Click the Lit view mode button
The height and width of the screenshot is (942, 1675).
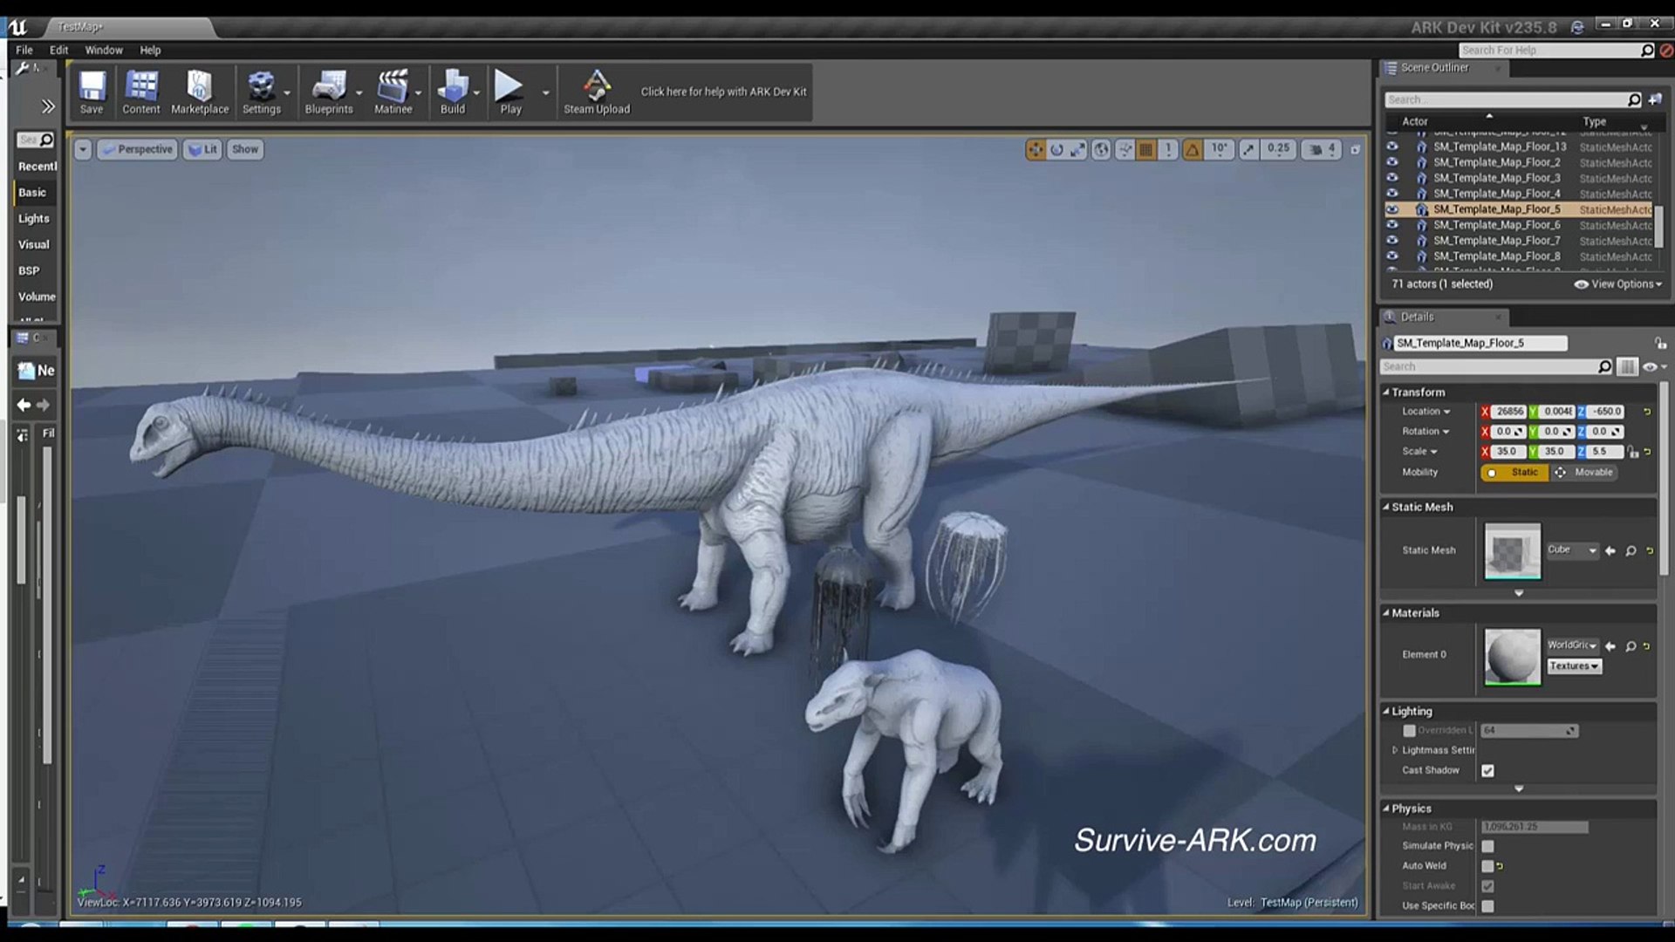pos(203,150)
